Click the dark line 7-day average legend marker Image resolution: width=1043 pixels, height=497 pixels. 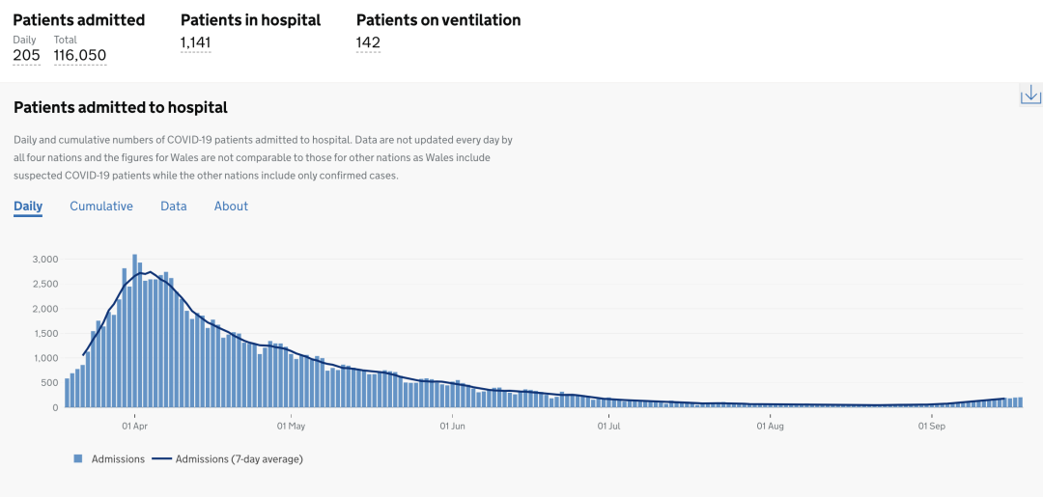point(161,459)
